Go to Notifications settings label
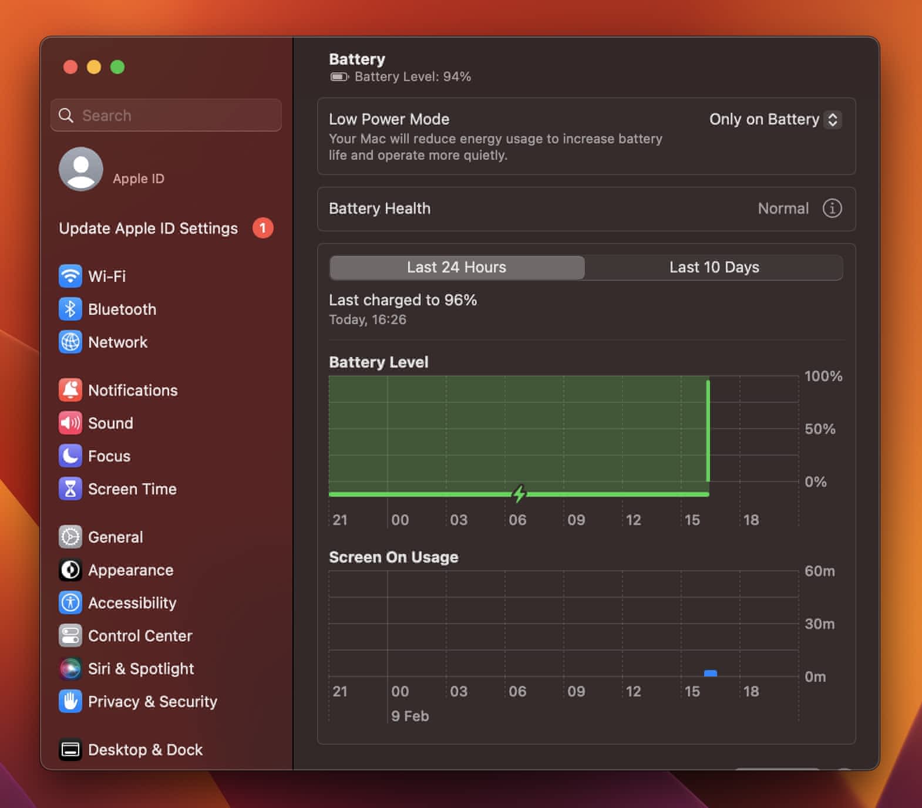This screenshot has height=808, width=922. pos(133,390)
